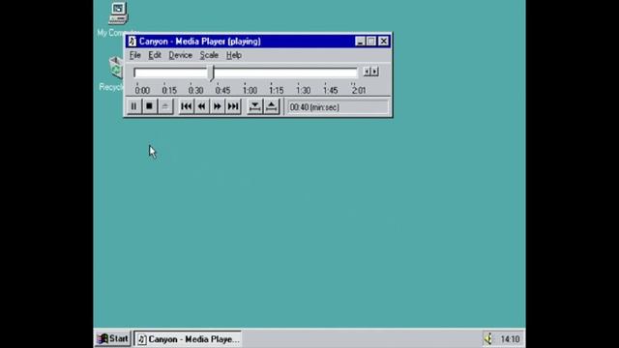Jump to previous mark
This screenshot has width=619, height=348.
[187, 106]
